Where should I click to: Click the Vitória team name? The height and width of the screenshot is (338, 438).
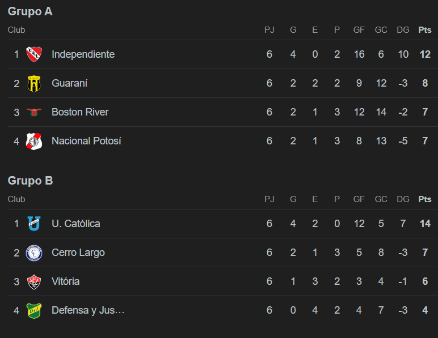pyautogui.click(x=66, y=281)
